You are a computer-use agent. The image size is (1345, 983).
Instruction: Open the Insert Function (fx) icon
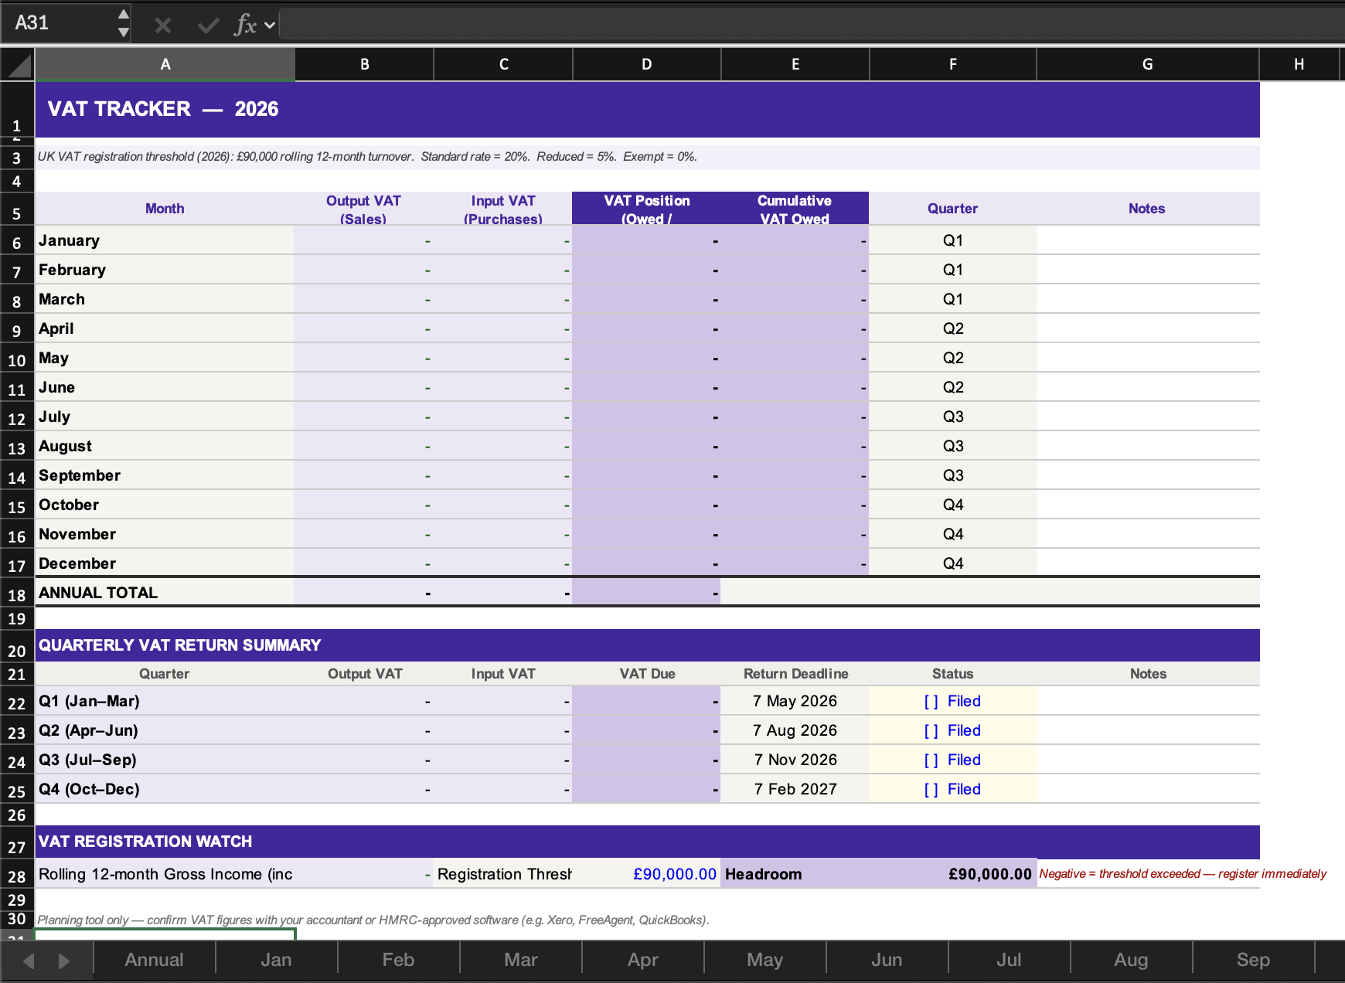point(245,24)
